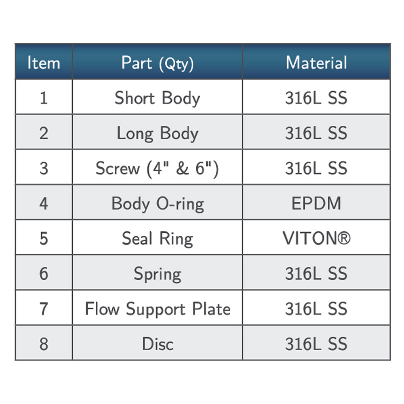Select item number 1 cell
The width and height of the screenshot is (404, 404).
coord(44,98)
